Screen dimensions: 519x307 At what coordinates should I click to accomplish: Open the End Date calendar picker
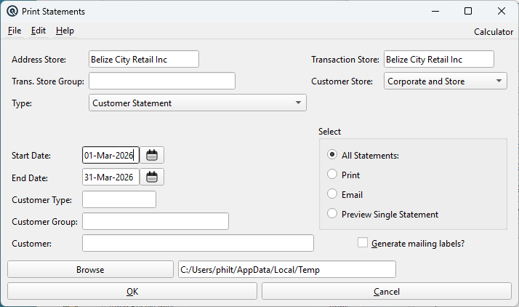pyautogui.click(x=152, y=177)
